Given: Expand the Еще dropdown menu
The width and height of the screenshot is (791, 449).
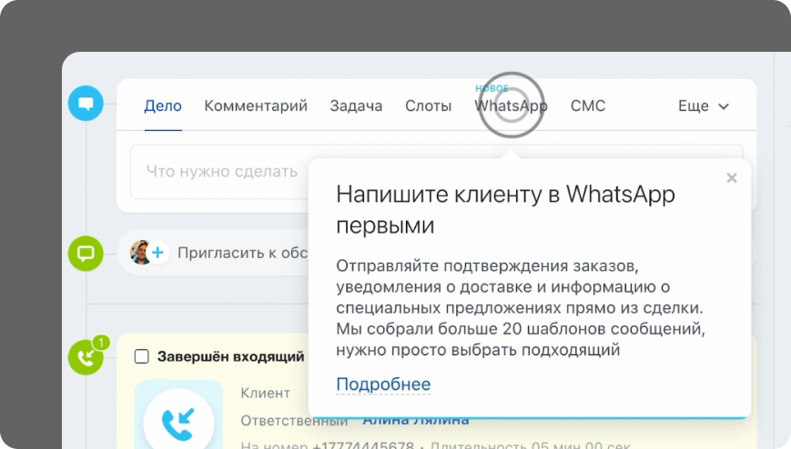Looking at the screenshot, I should pos(704,105).
